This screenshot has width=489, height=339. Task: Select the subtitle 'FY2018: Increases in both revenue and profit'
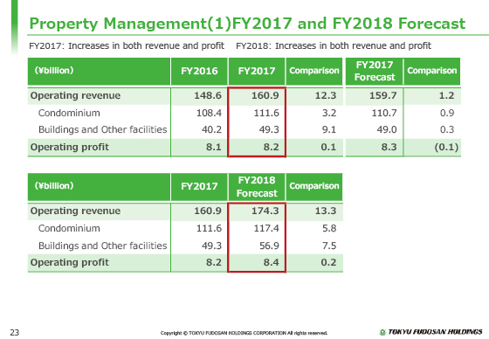coord(334,46)
